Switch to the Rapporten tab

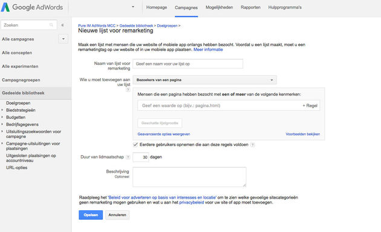tap(250, 7)
